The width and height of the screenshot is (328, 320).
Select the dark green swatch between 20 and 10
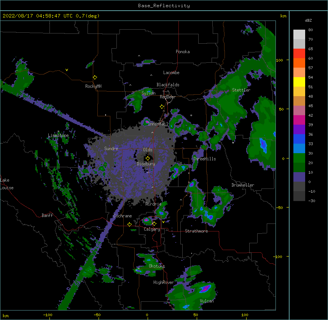click(299, 167)
